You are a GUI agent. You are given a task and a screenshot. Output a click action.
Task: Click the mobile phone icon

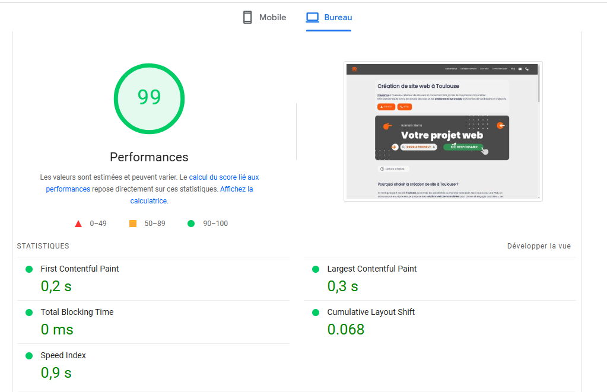coord(247,17)
